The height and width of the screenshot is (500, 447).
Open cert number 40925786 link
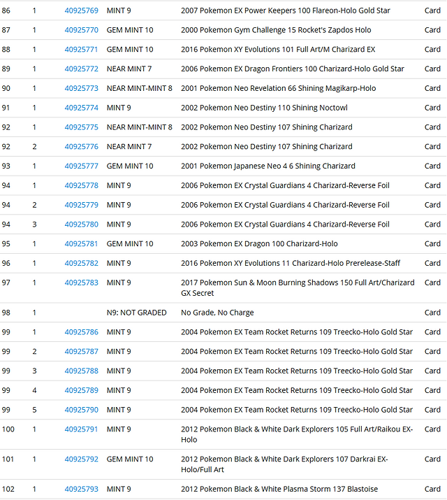(x=81, y=332)
